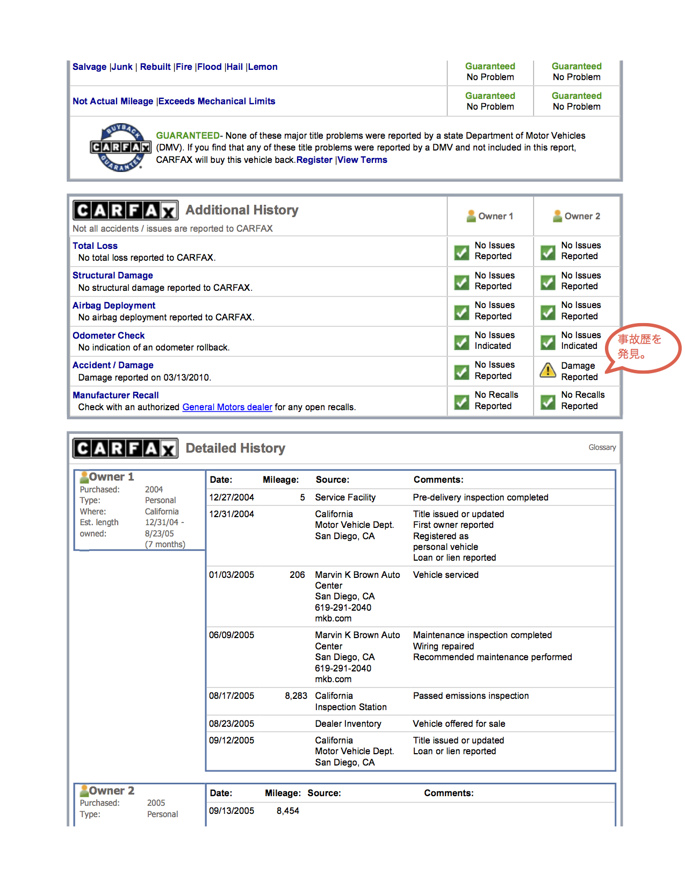This screenshot has height=887, width=685.
Task: Click the person icon beside Owner 2 in Detailed History
Action: click(84, 791)
